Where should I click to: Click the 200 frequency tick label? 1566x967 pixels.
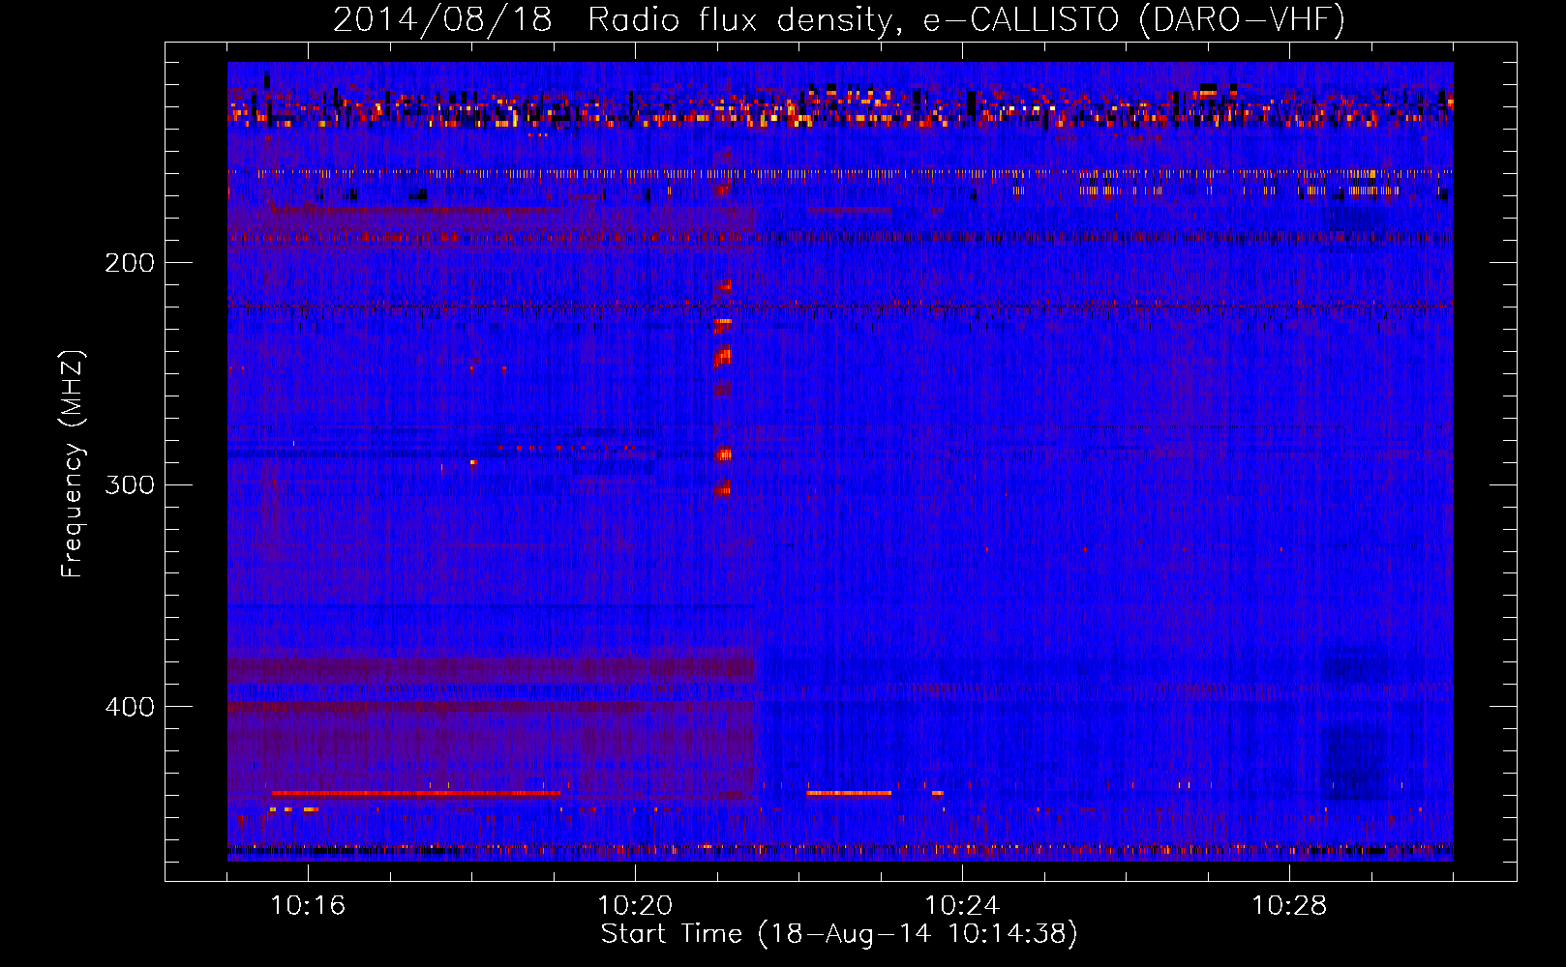(130, 263)
